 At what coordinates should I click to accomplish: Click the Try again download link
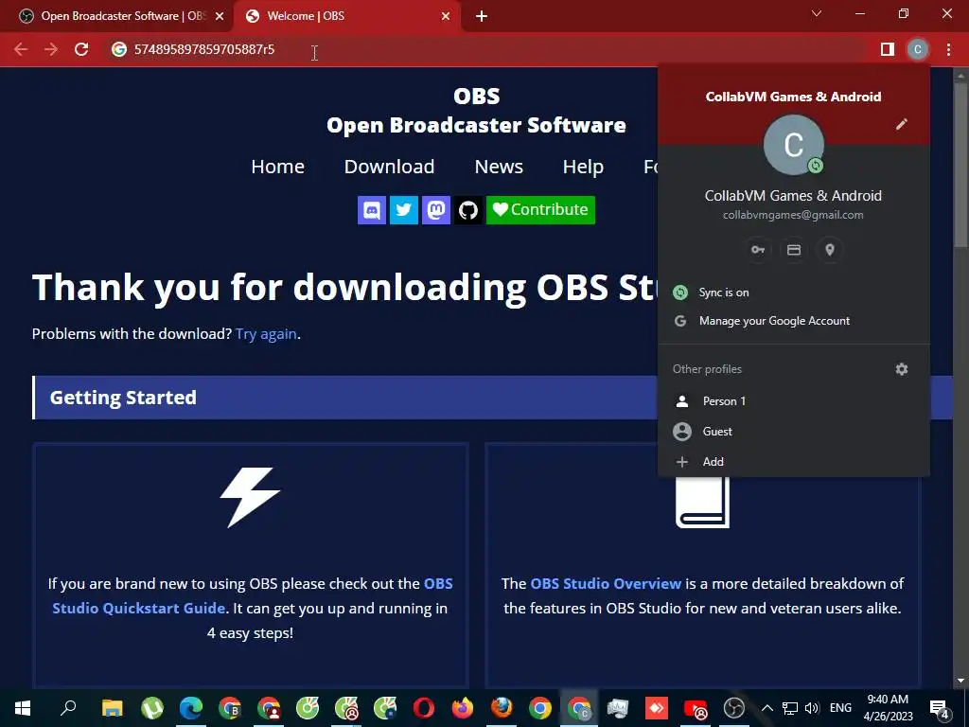[266, 334]
